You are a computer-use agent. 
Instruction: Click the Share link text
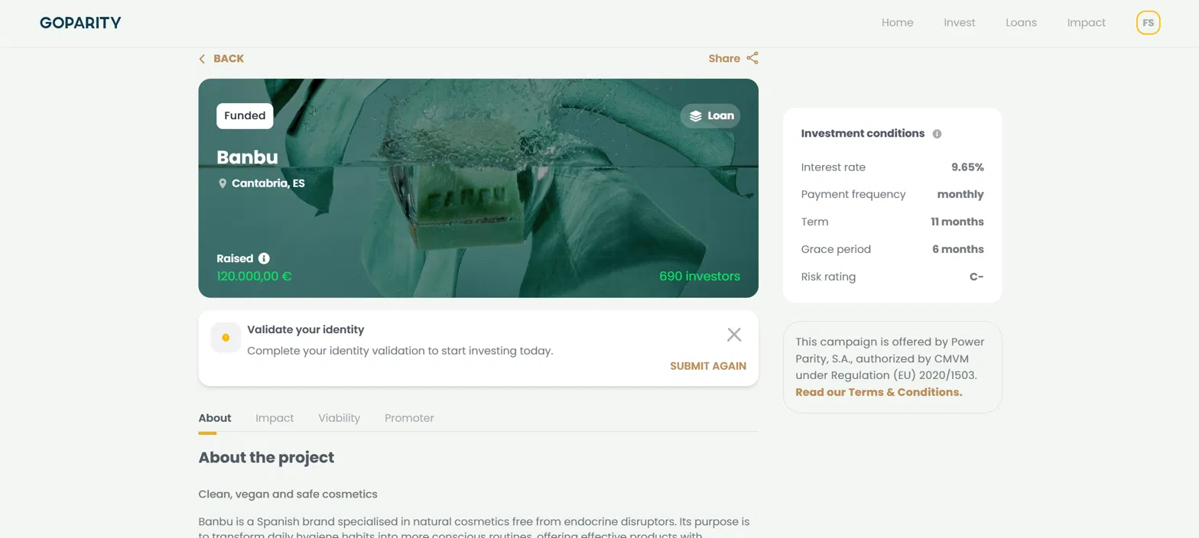coord(724,59)
